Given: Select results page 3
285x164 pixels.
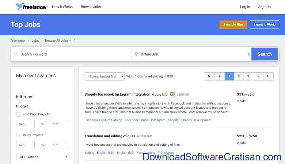Looking at the screenshot, I should click(x=248, y=76).
